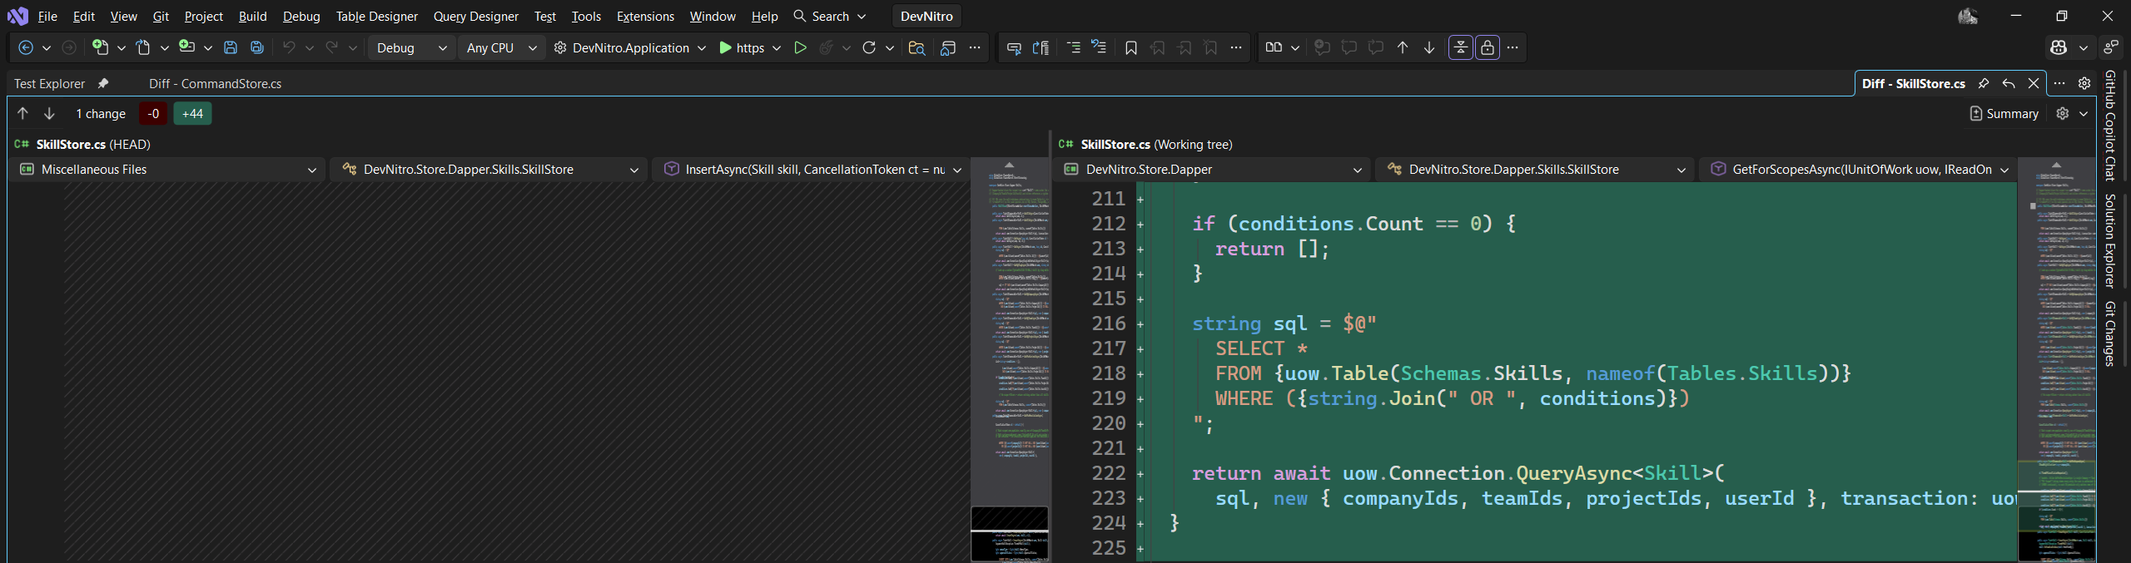Screen dimensions: 2131x563
Task: Click the decrease indent lines icon
Action: pyautogui.click(x=1074, y=48)
